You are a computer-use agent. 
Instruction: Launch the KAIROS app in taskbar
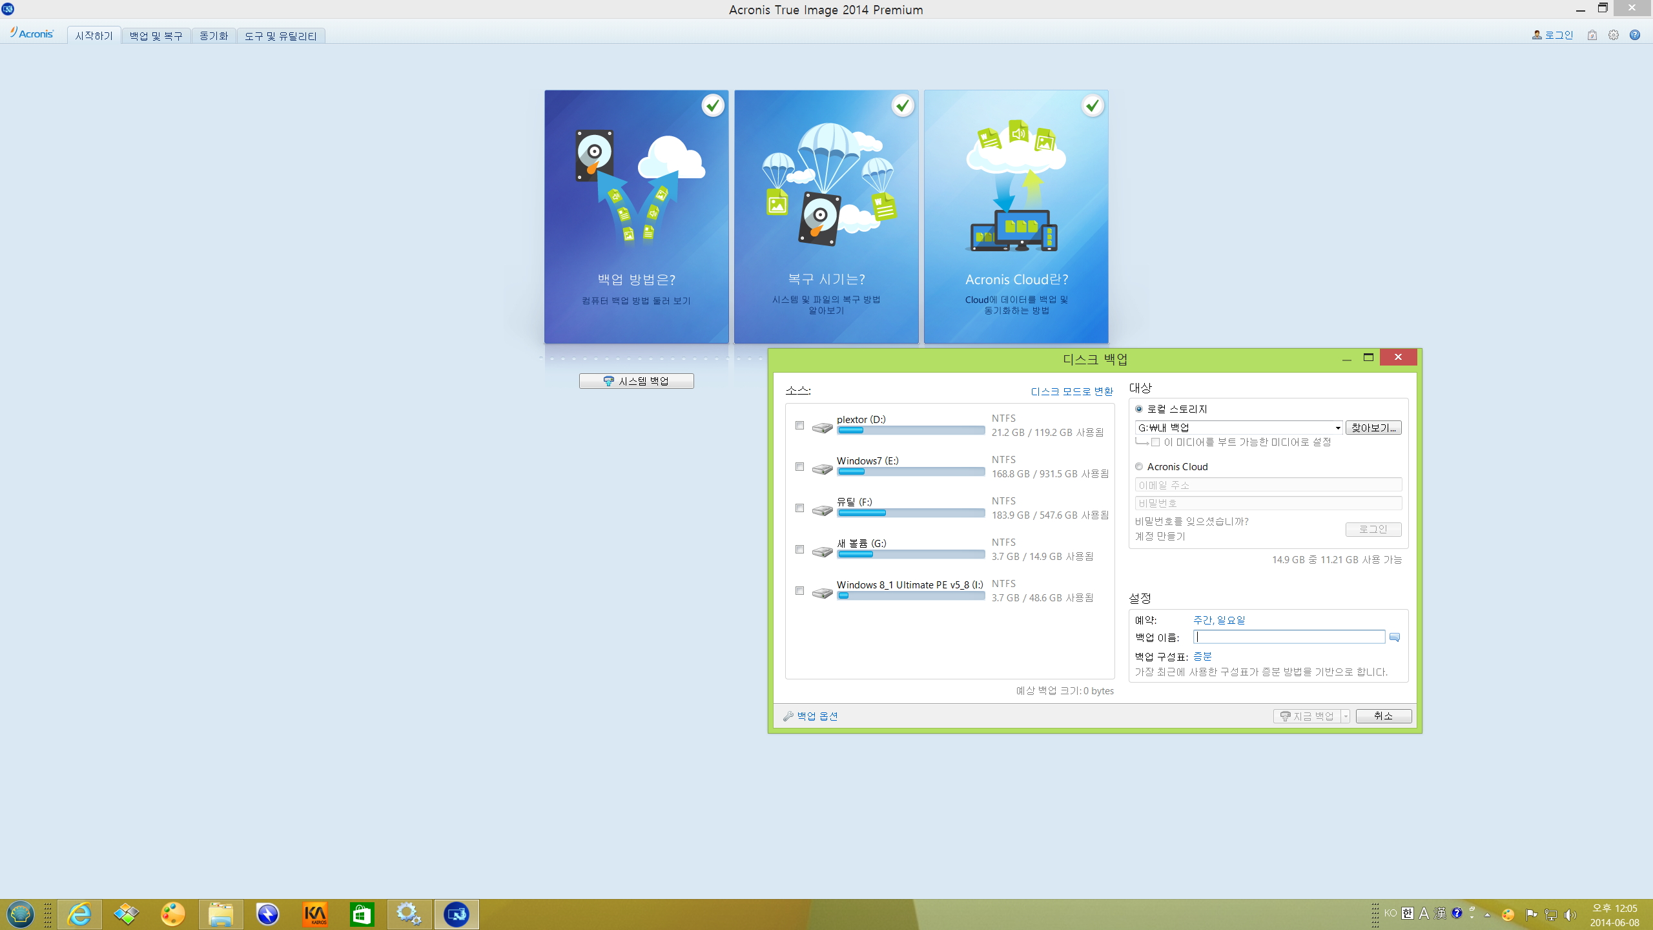315,914
